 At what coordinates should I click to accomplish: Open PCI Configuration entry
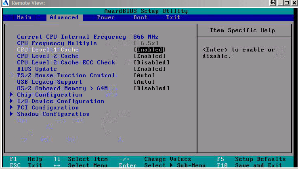48,107
